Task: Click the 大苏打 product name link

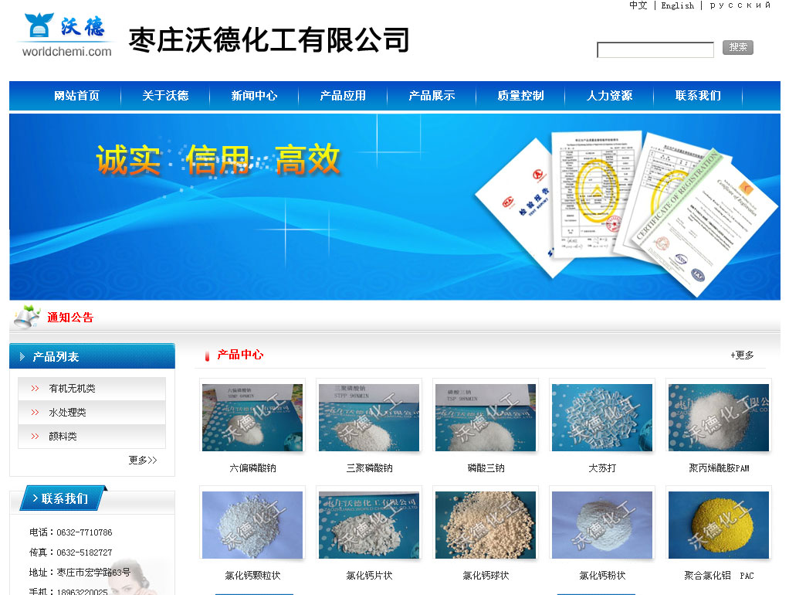Action: [x=602, y=468]
